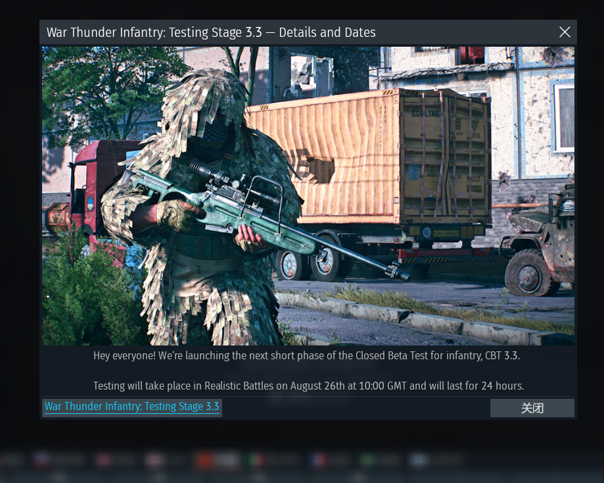Close the news dialog with the X
Viewport: 604px width, 483px height.
tap(565, 32)
